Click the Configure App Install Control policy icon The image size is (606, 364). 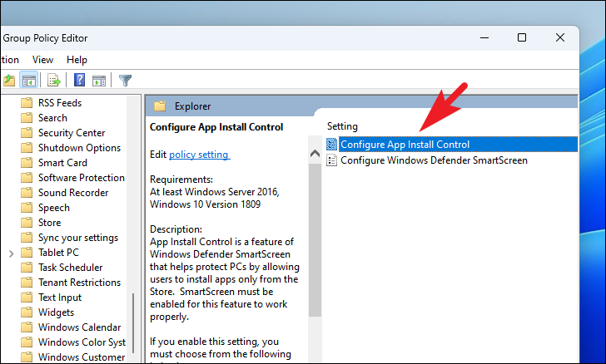click(332, 145)
